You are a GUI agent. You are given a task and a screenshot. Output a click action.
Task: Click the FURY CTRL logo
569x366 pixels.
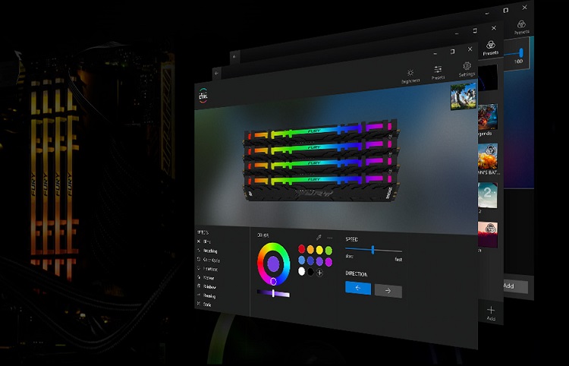[x=203, y=96]
